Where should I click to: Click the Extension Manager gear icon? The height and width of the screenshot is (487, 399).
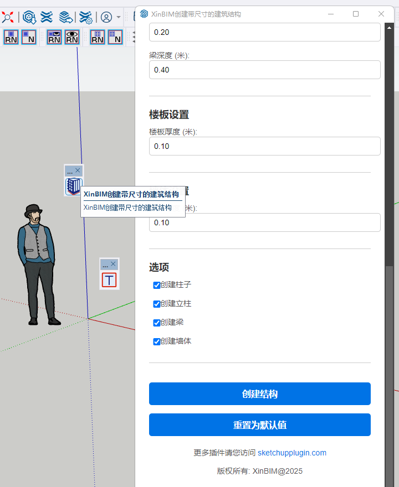coord(85,17)
